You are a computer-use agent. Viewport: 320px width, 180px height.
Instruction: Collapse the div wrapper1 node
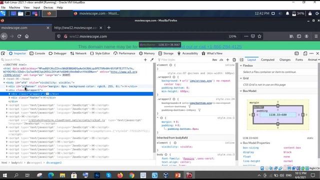point(6,90)
